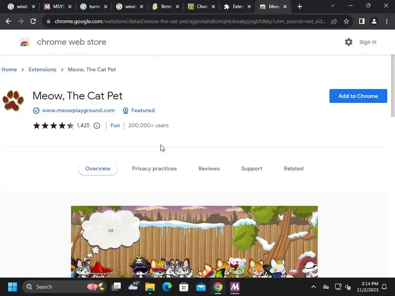The image size is (395, 296).
Task: Switch to Support tab
Action: [252, 169]
